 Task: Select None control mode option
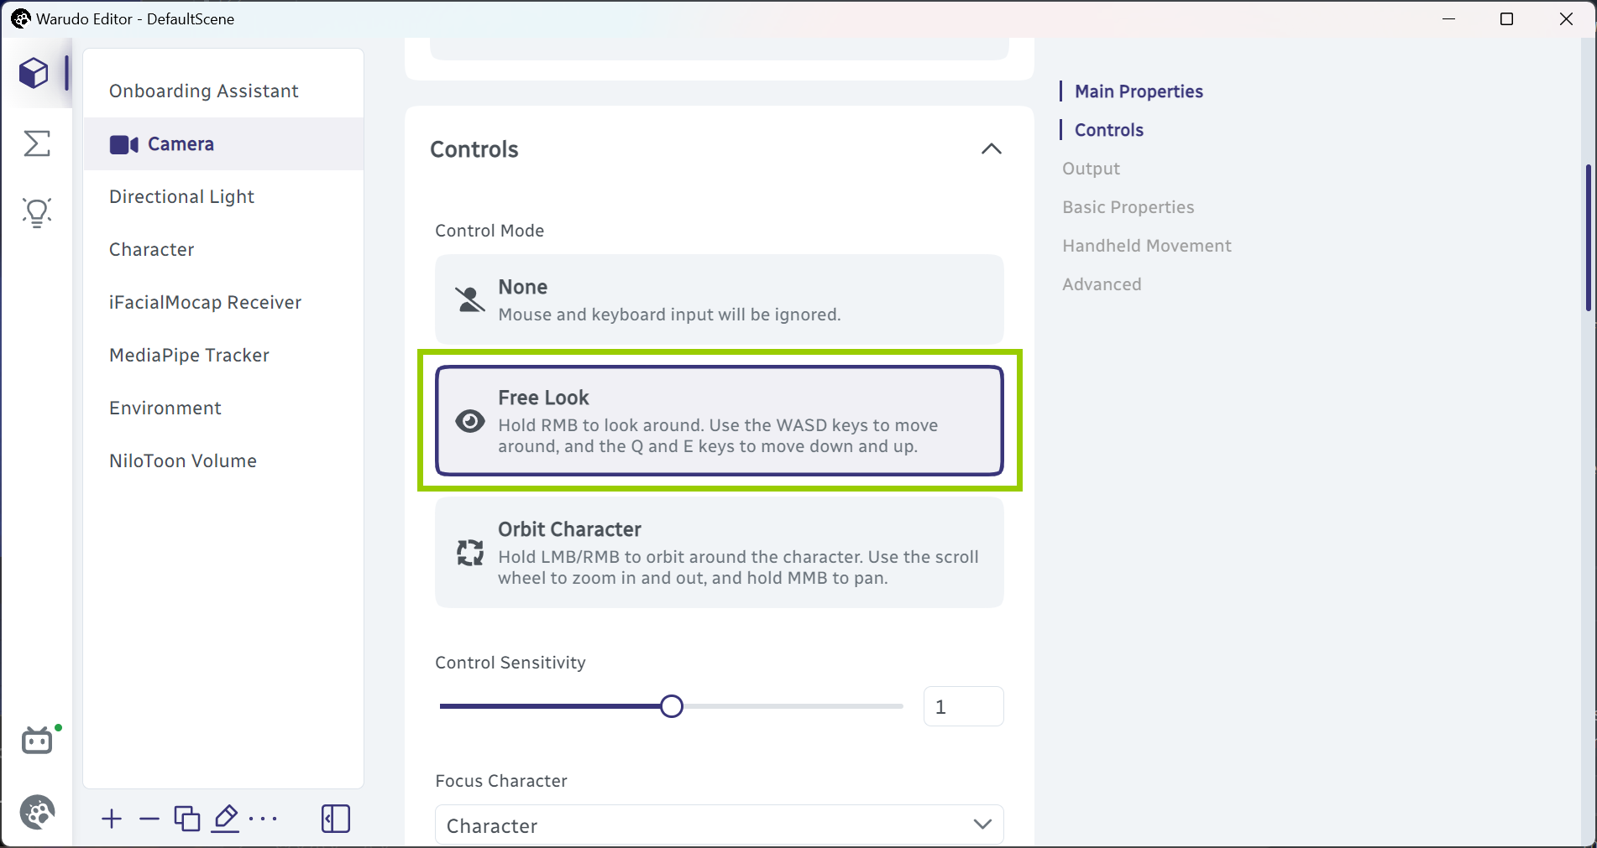(x=720, y=299)
